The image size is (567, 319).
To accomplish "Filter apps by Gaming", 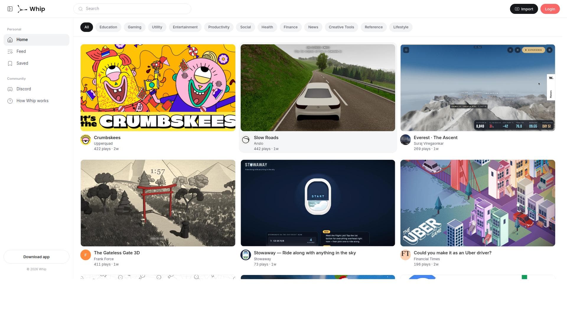I will click(x=135, y=27).
